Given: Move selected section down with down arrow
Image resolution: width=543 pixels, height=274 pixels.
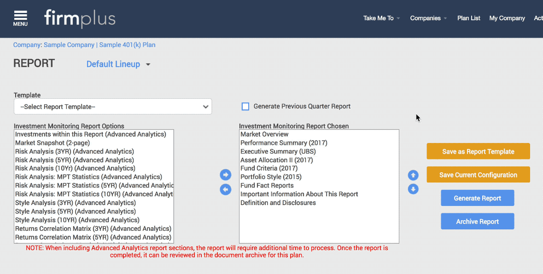Looking at the screenshot, I should pyautogui.click(x=413, y=189).
